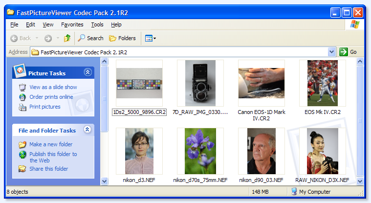371x203 pixels.
Task: Click the Forward arrow icon
Action: [x=48, y=38]
